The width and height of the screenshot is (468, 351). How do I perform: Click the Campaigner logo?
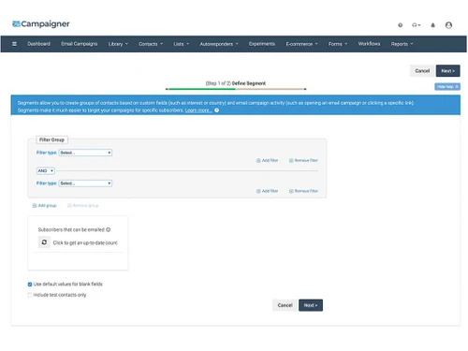(x=41, y=24)
